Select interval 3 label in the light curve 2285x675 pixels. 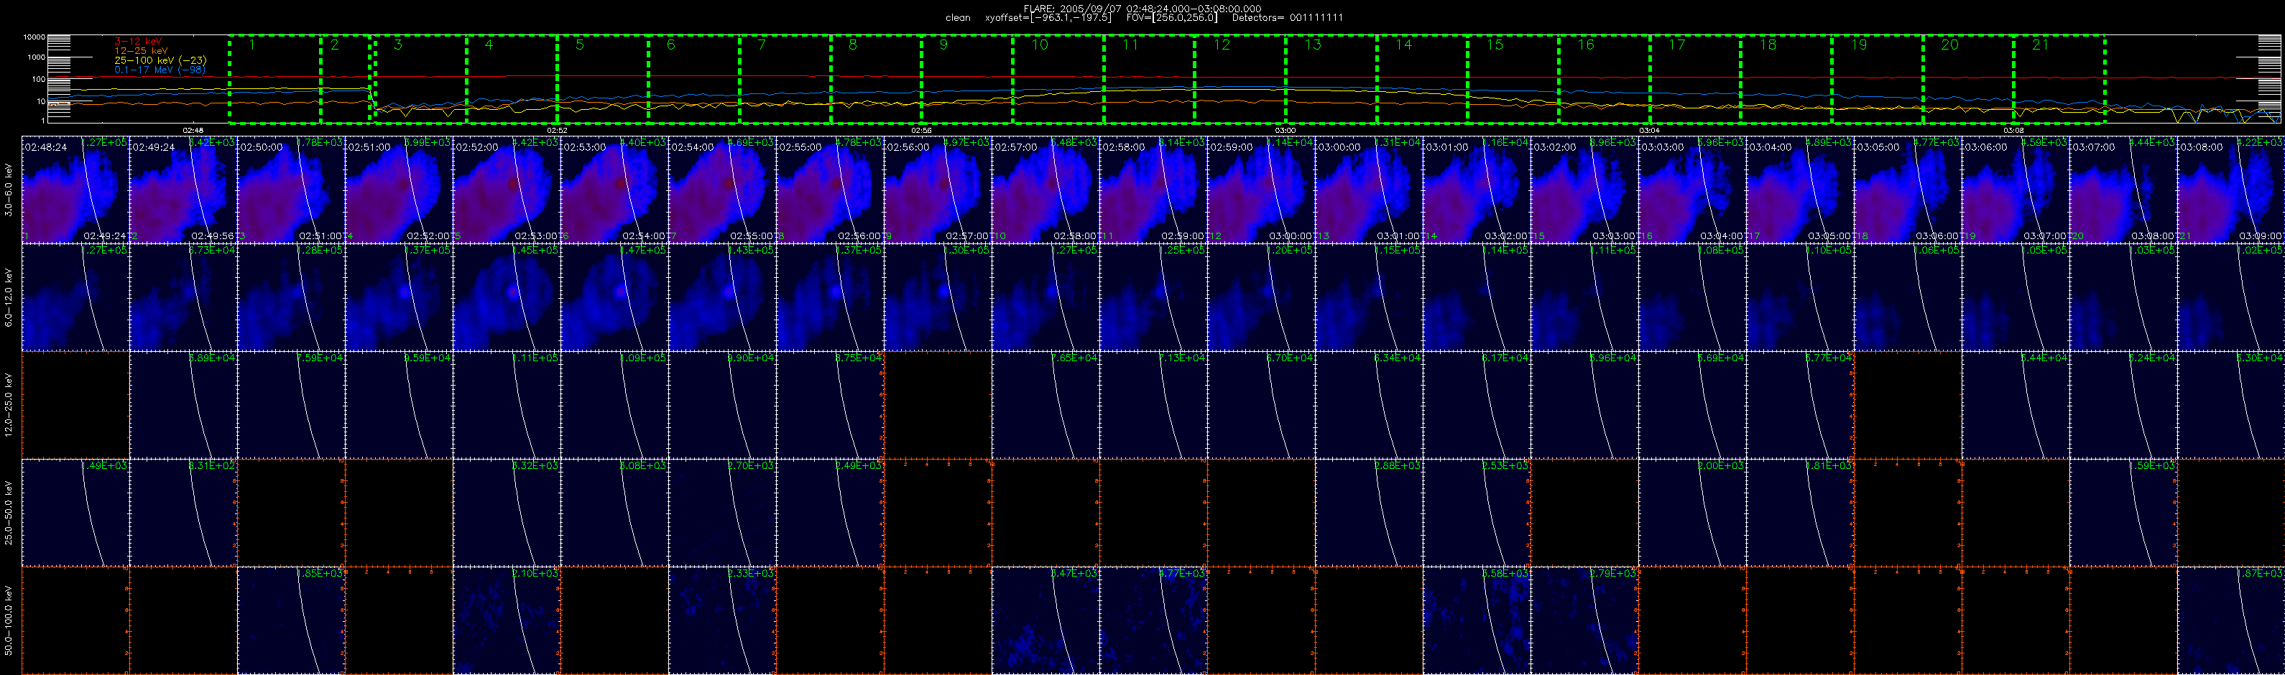397,45
